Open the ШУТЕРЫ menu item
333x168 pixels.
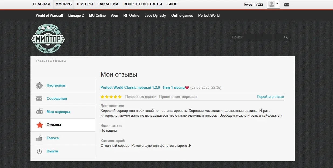[x=85, y=4]
